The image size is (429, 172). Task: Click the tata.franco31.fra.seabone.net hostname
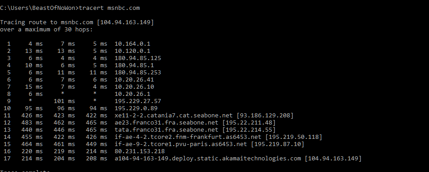[166, 129]
